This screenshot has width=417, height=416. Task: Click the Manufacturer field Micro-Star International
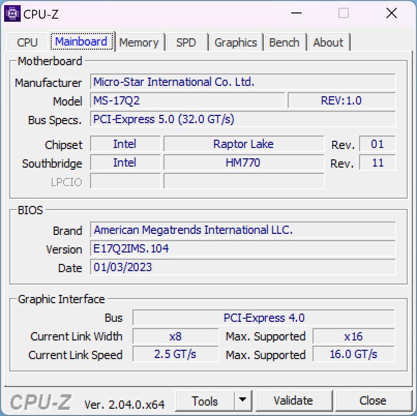[243, 82]
